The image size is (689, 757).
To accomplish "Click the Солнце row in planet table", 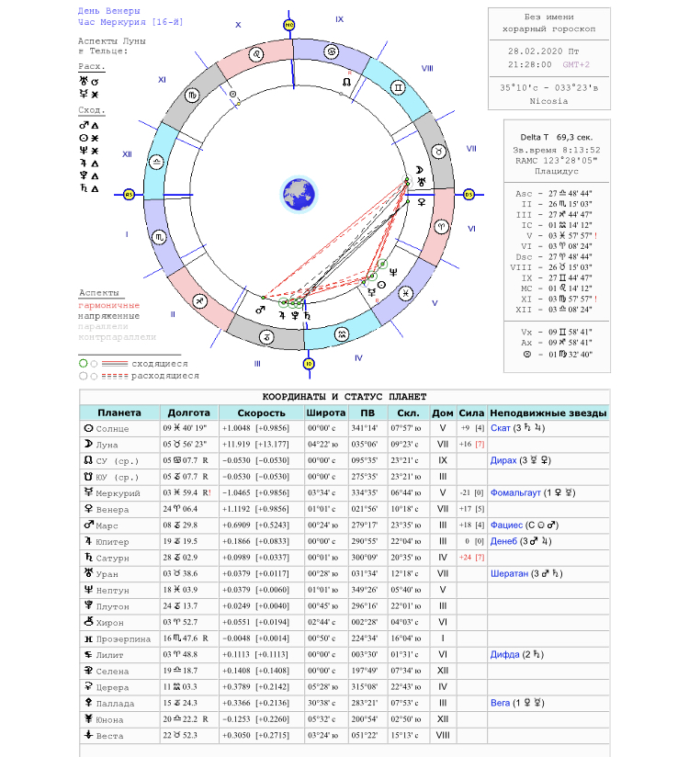I will (344, 428).
